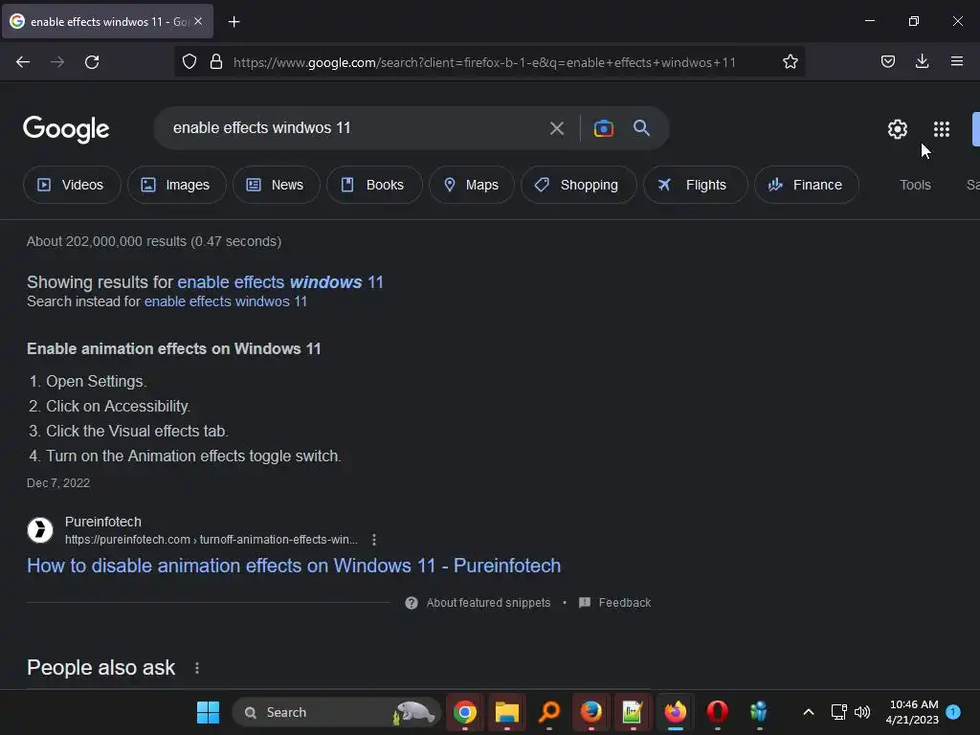This screenshot has width=980, height=735.
Task: Click corrected query 'enable effects windows 11'
Action: pos(280,282)
